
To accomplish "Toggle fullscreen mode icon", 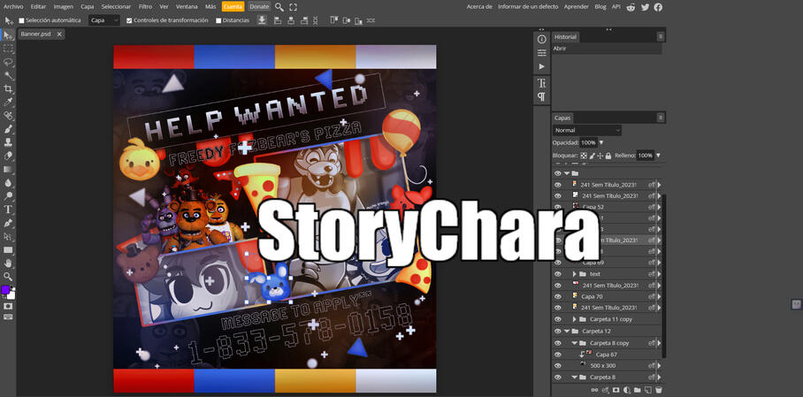I will pyautogui.click(x=294, y=6).
